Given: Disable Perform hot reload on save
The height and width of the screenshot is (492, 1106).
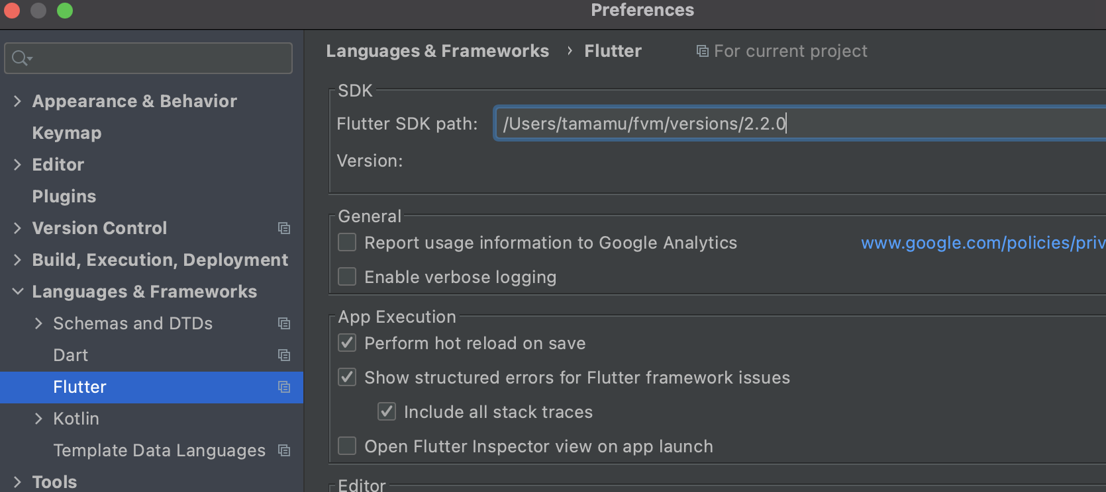Looking at the screenshot, I should 347,343.
